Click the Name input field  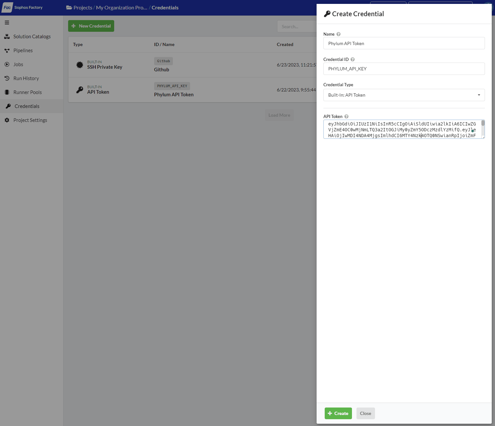[x=404, y=43]
